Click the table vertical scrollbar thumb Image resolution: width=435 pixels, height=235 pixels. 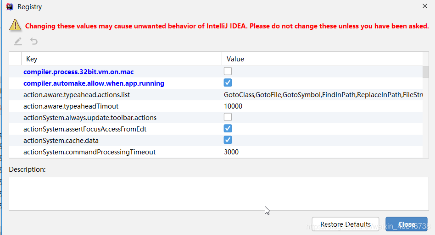tap(425, 72)
